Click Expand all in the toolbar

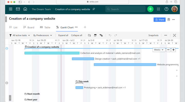tap(63, 35)
